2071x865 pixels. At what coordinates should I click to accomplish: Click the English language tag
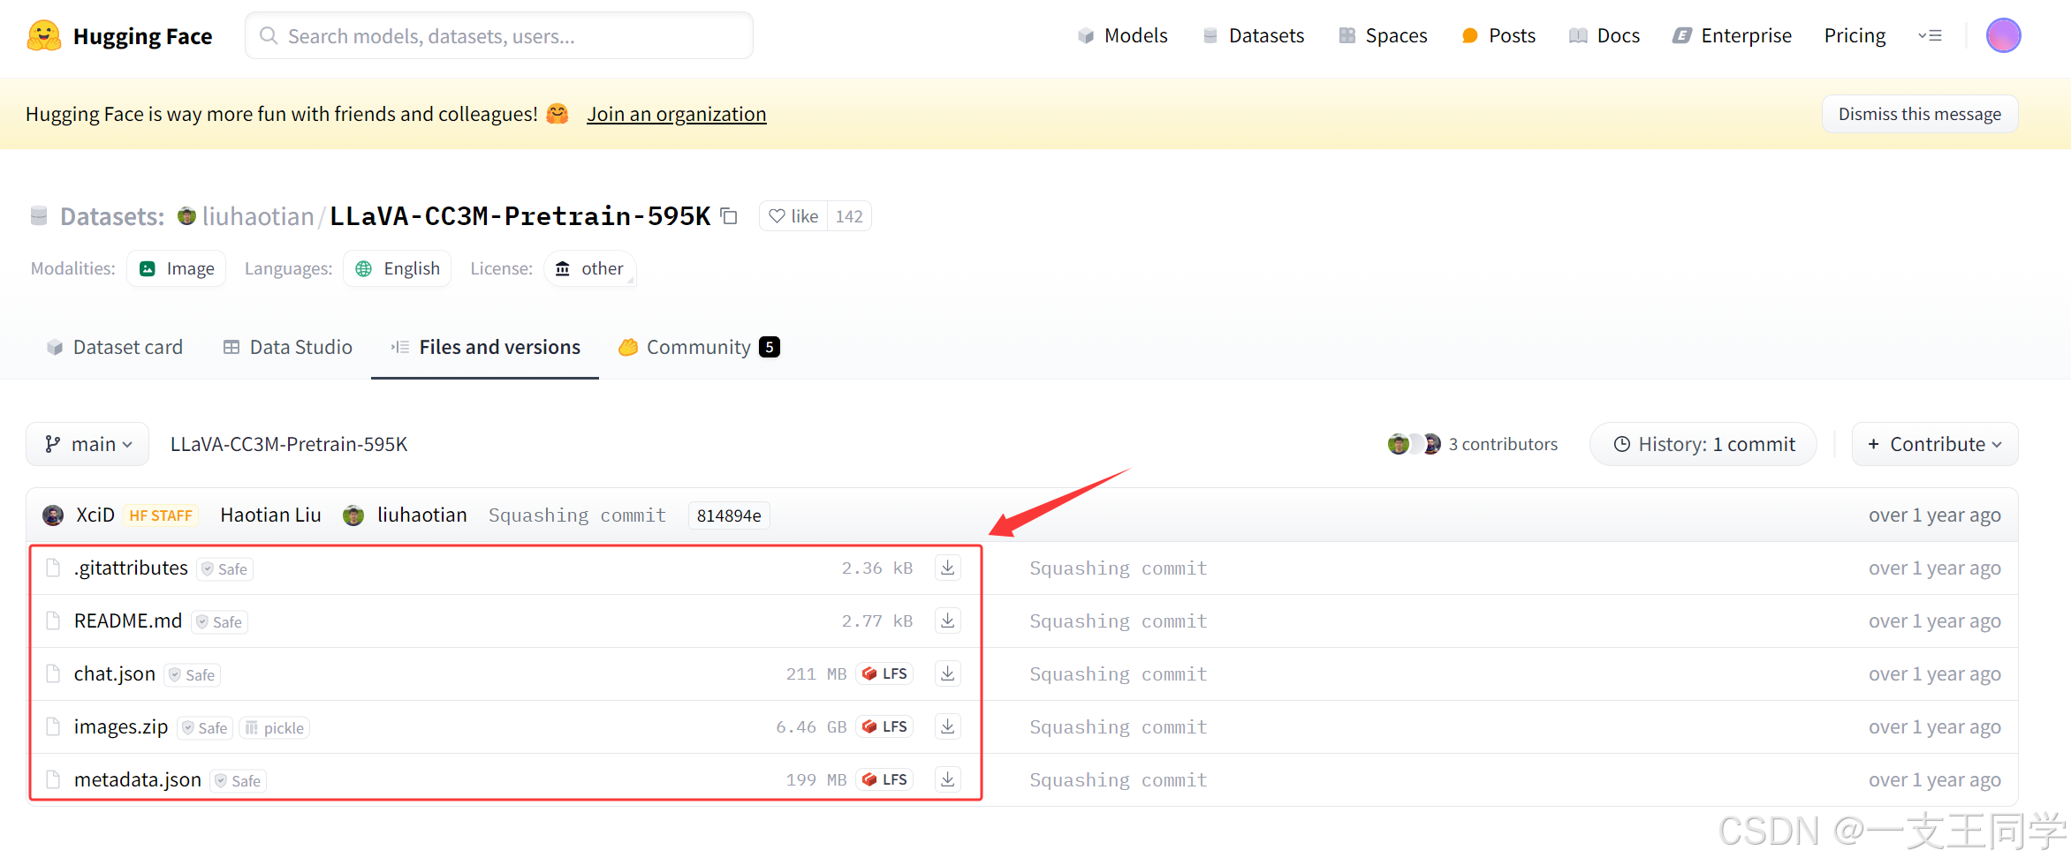click(x=398, y=268)
